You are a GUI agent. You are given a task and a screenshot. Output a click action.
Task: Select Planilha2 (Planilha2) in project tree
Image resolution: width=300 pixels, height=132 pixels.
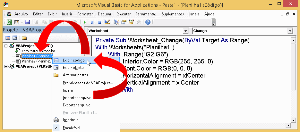click(x=37, y=61)
